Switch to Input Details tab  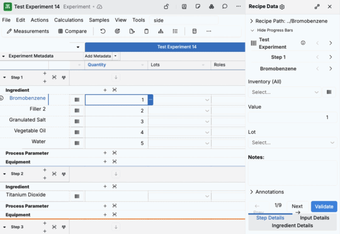click(x=314, y=218)
